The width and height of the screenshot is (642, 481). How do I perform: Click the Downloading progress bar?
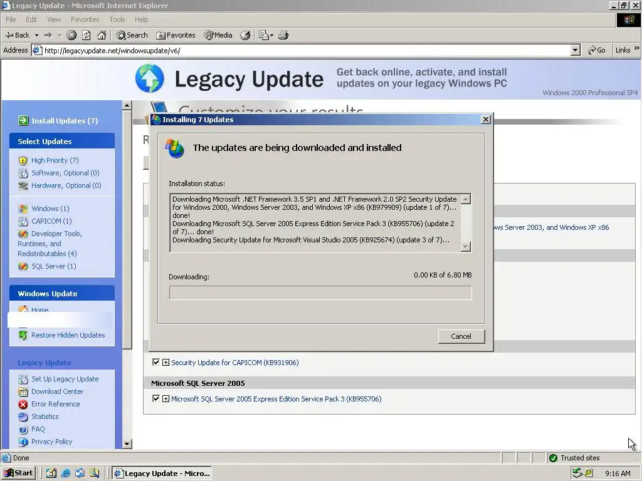(x=320, y=293)
